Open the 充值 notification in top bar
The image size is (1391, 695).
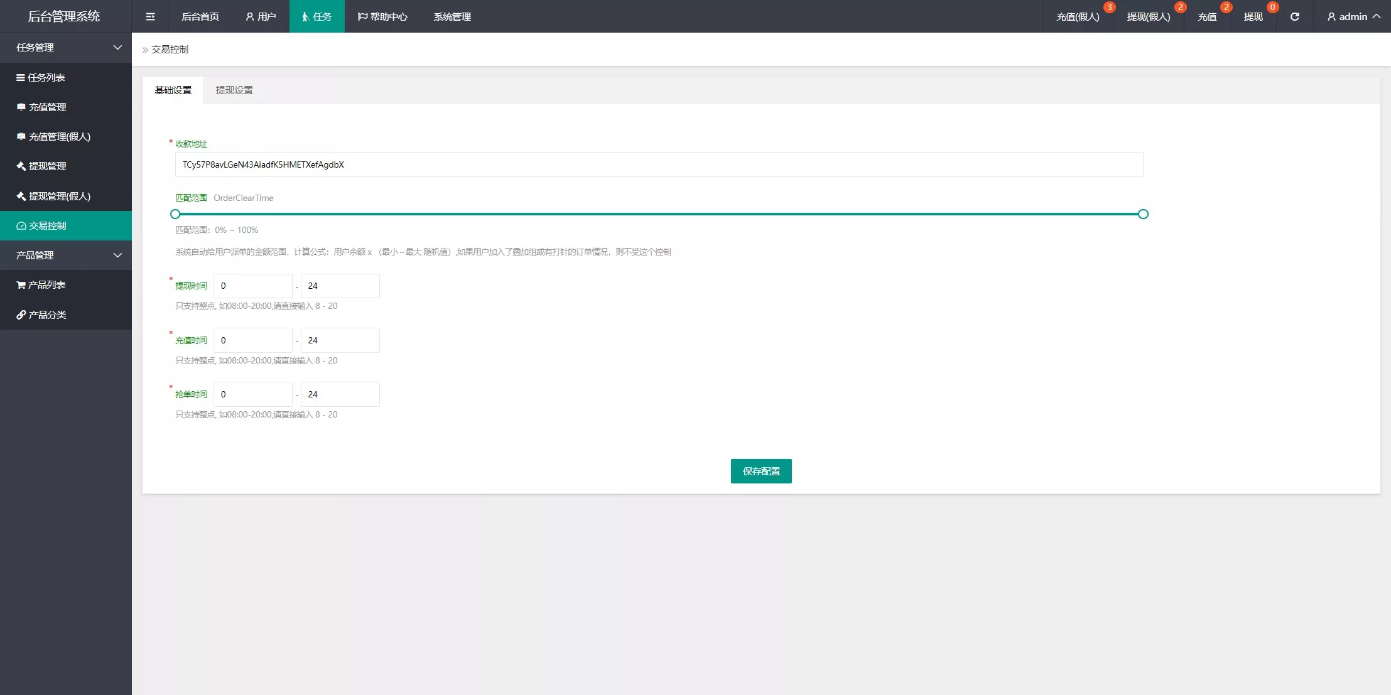[1207, 16]
